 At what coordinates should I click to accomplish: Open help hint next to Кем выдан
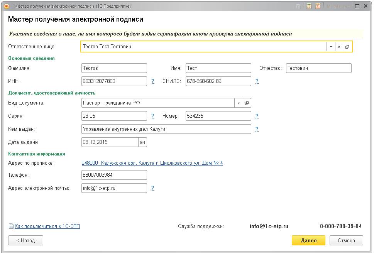(x=257, y=129)
